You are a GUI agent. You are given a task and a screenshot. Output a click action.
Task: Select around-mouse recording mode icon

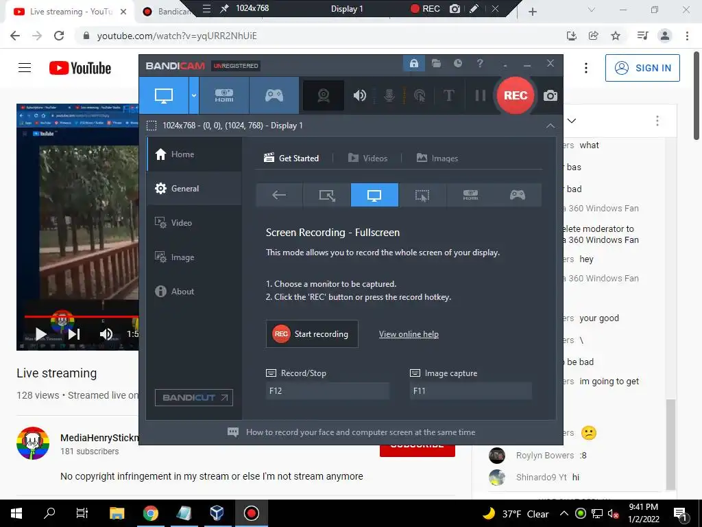(422, 195)
